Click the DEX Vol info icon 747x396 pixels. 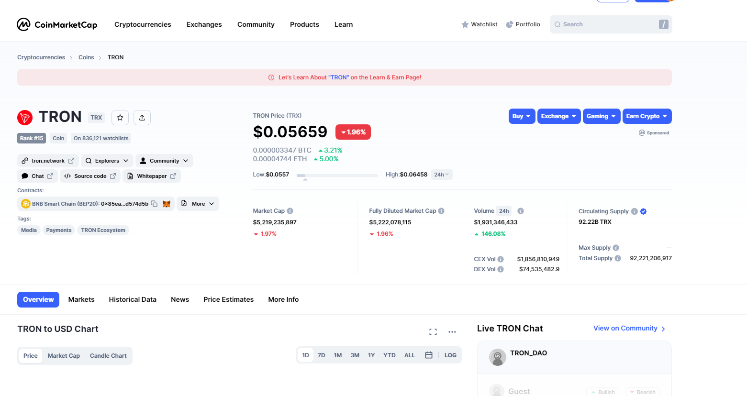click(501, 269)
